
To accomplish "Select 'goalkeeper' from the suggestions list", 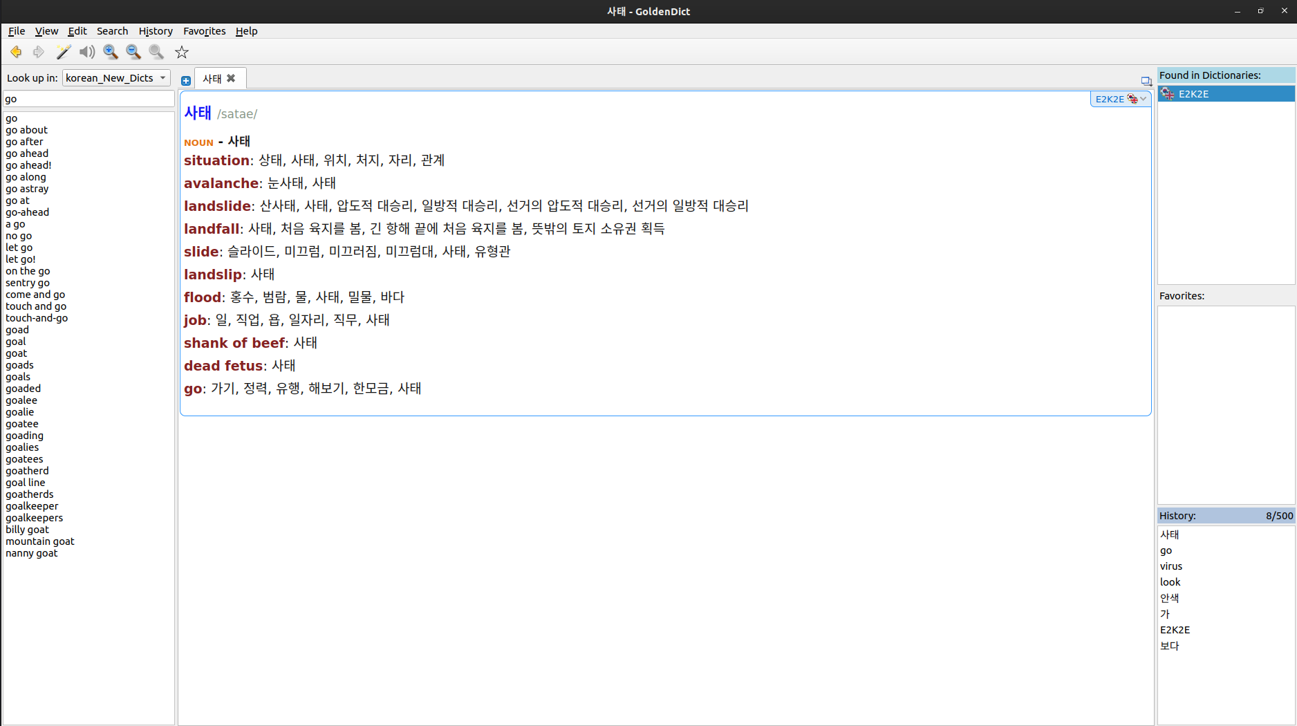I will click(x=32, y=506).
